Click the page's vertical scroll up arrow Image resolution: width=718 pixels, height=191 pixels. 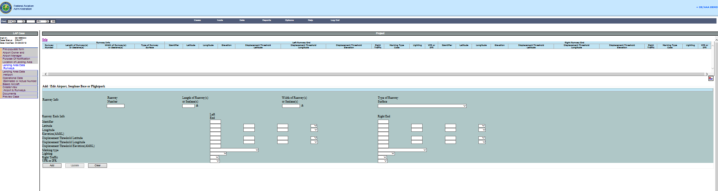(x=716, y=39)
